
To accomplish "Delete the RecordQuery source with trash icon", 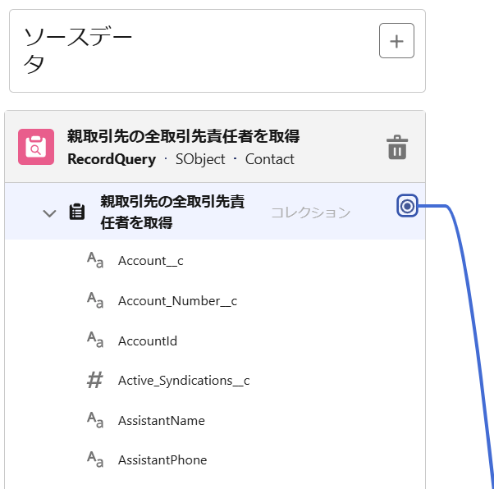I will 397,147.
